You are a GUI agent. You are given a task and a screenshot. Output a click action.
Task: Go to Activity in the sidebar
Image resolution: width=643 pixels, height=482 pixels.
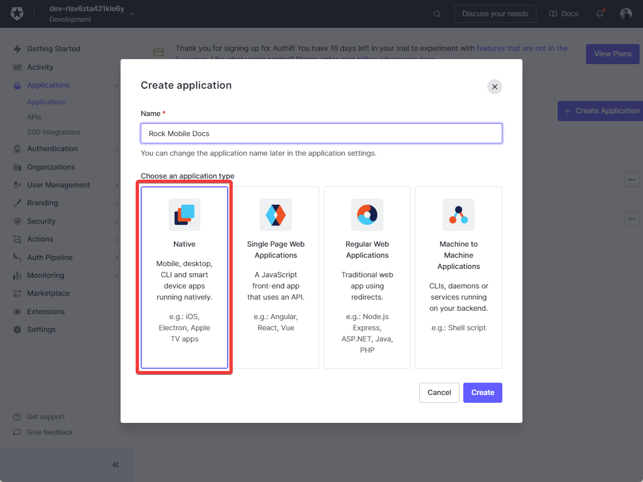click(40, 67)
